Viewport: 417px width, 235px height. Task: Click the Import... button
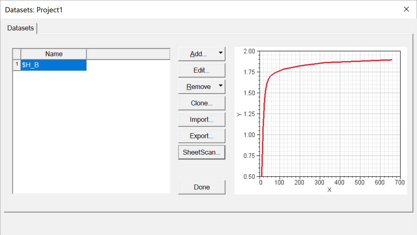[202, 120]
